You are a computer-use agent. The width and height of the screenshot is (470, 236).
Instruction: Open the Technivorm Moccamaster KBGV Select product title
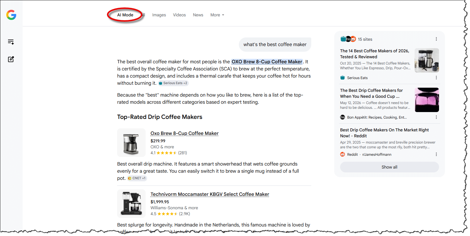[x=210, y=194]
